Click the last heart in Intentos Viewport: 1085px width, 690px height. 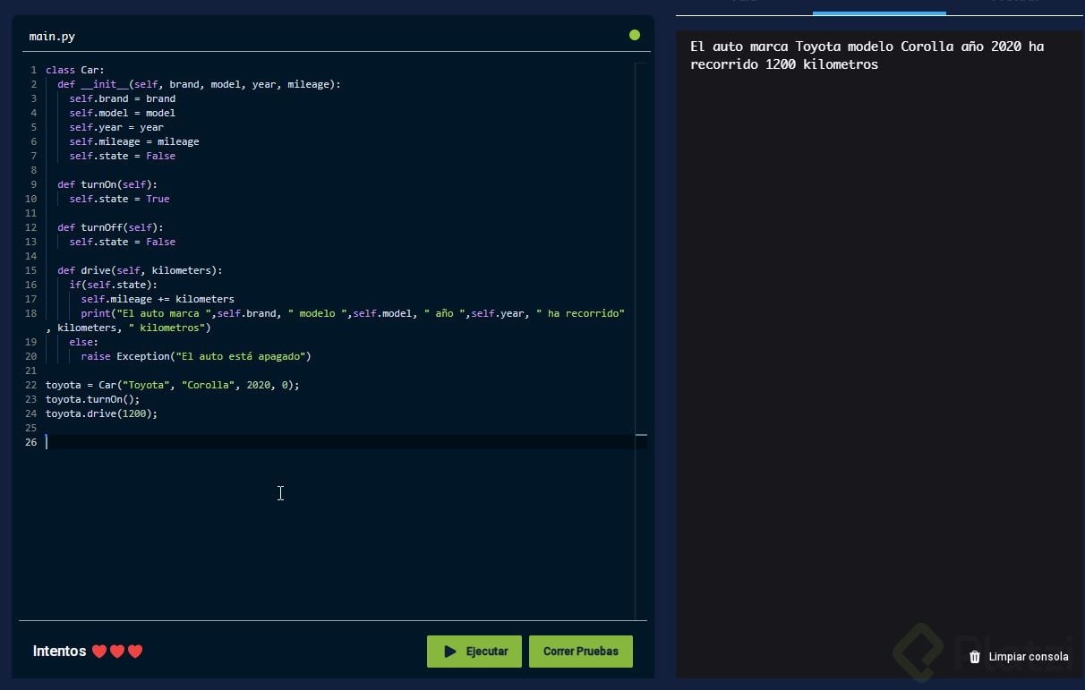click(135, 652)
